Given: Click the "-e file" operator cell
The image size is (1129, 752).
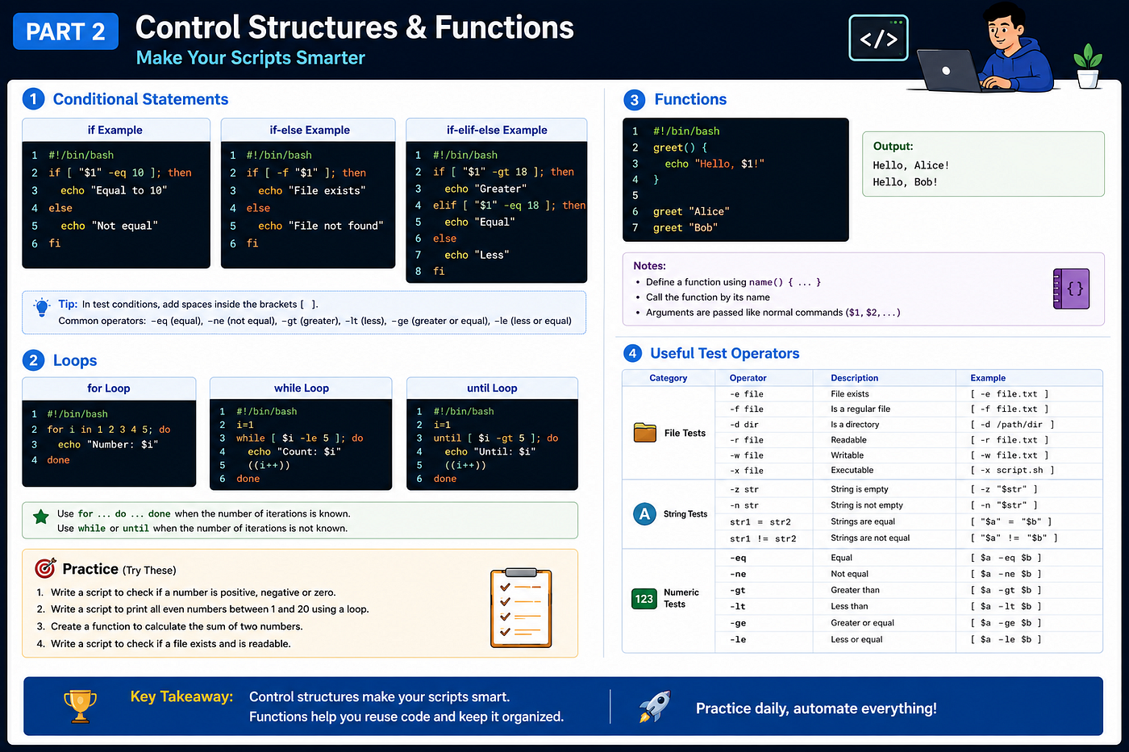Looking at the screenshot, I should click(x=747, y=394).
